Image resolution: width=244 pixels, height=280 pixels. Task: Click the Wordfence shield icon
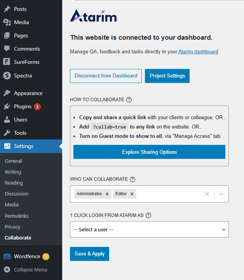(x=7, y=256)
